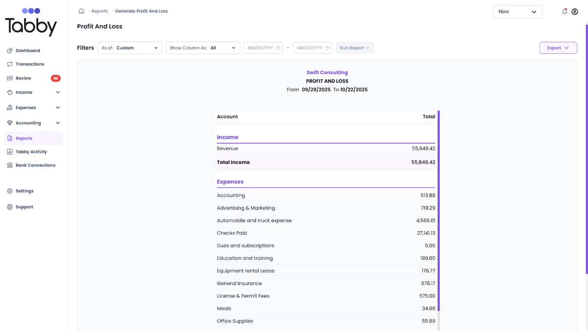Open the Accounting section chevron

(x=58, y=123)
